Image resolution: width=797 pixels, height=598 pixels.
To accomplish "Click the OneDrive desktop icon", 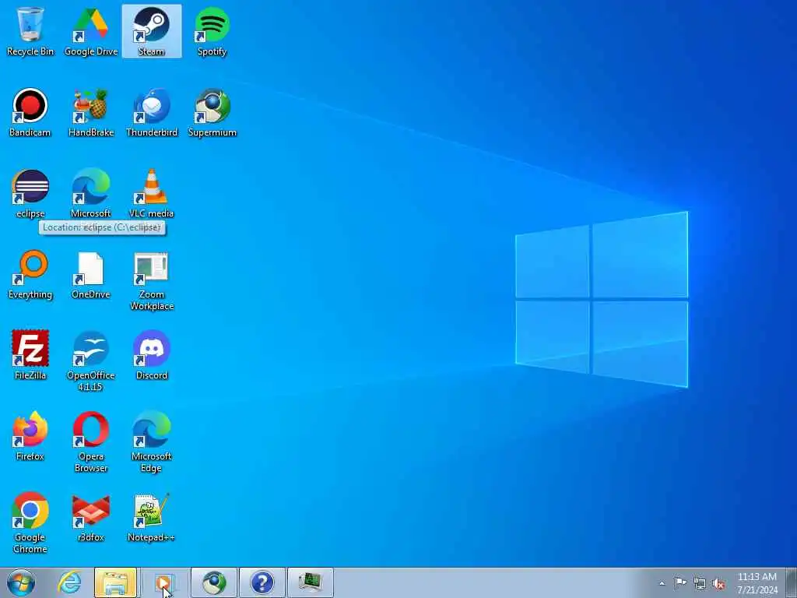I will click(91, 274).
